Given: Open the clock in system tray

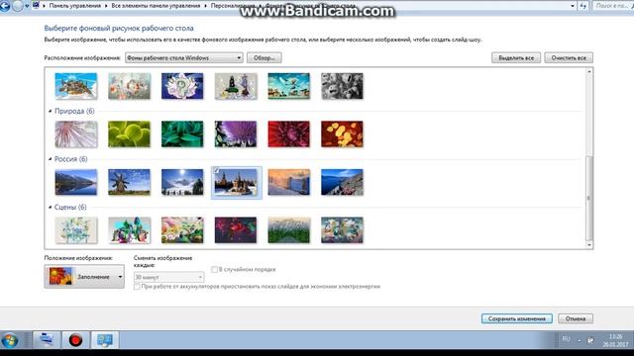Looking at the screenshot, I should (x=615, y=340).
